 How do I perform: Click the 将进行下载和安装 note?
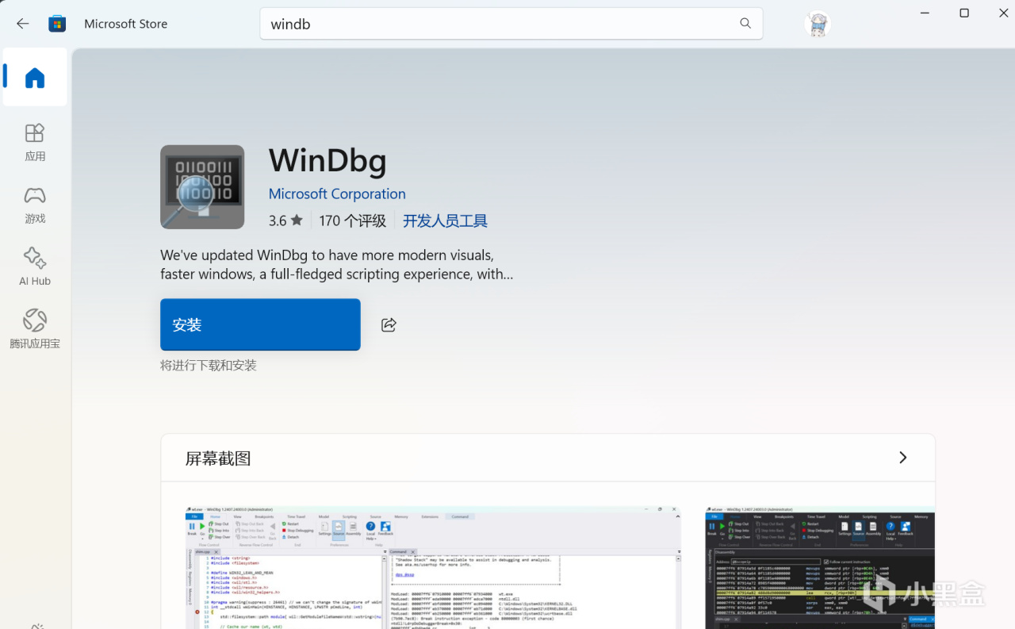[209, 366]
